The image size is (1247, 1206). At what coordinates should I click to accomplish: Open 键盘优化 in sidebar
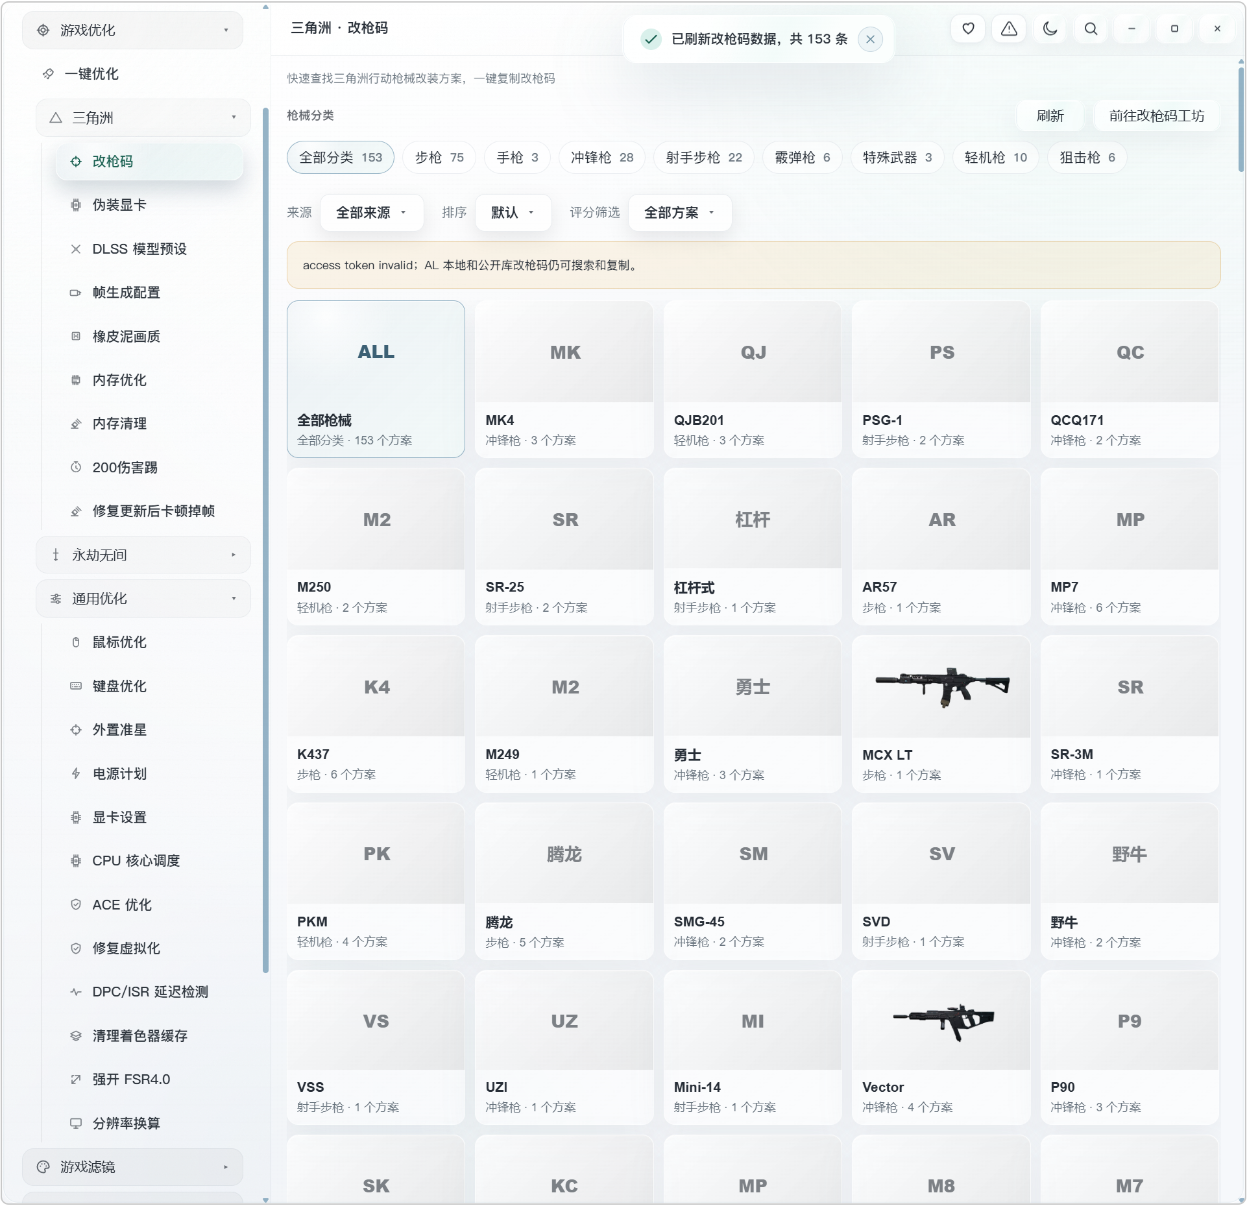pos(149,686)
